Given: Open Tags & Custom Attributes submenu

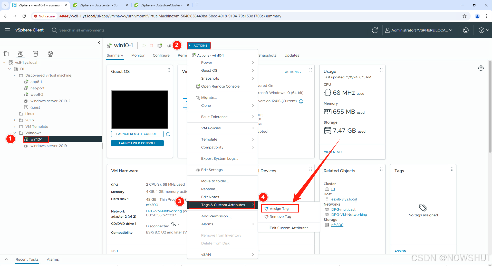Looking at the screenshot, I should [222, 205].
